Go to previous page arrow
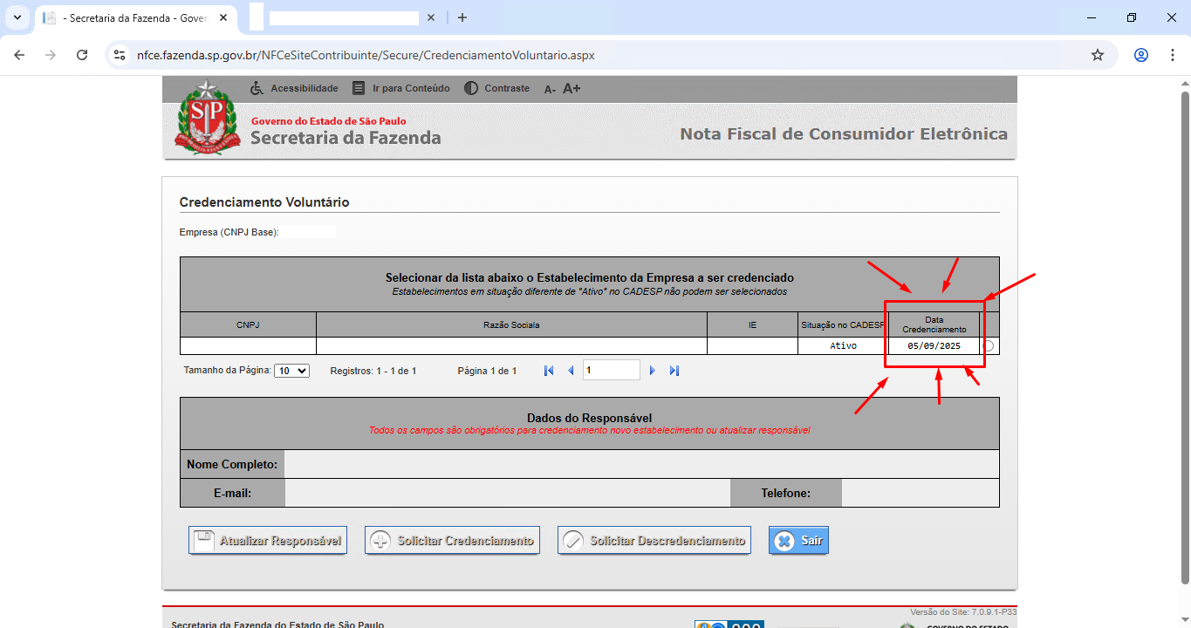Image resolution: width=1191 pixels, height=628 pixels. tap(571, 371)
